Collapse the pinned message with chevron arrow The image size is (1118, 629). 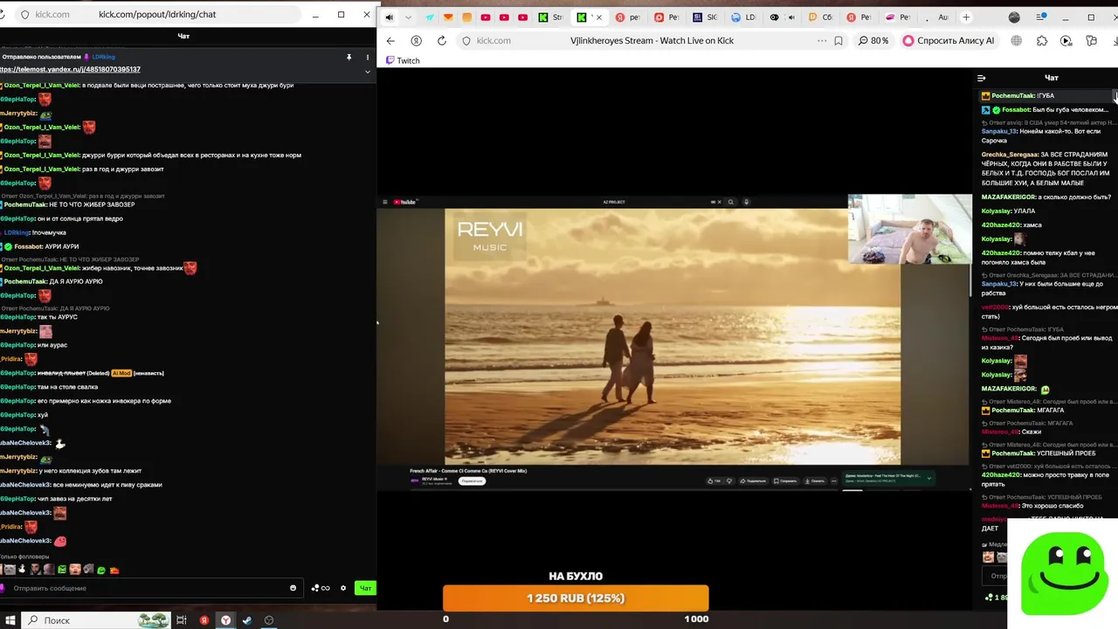tap(367, 71)
